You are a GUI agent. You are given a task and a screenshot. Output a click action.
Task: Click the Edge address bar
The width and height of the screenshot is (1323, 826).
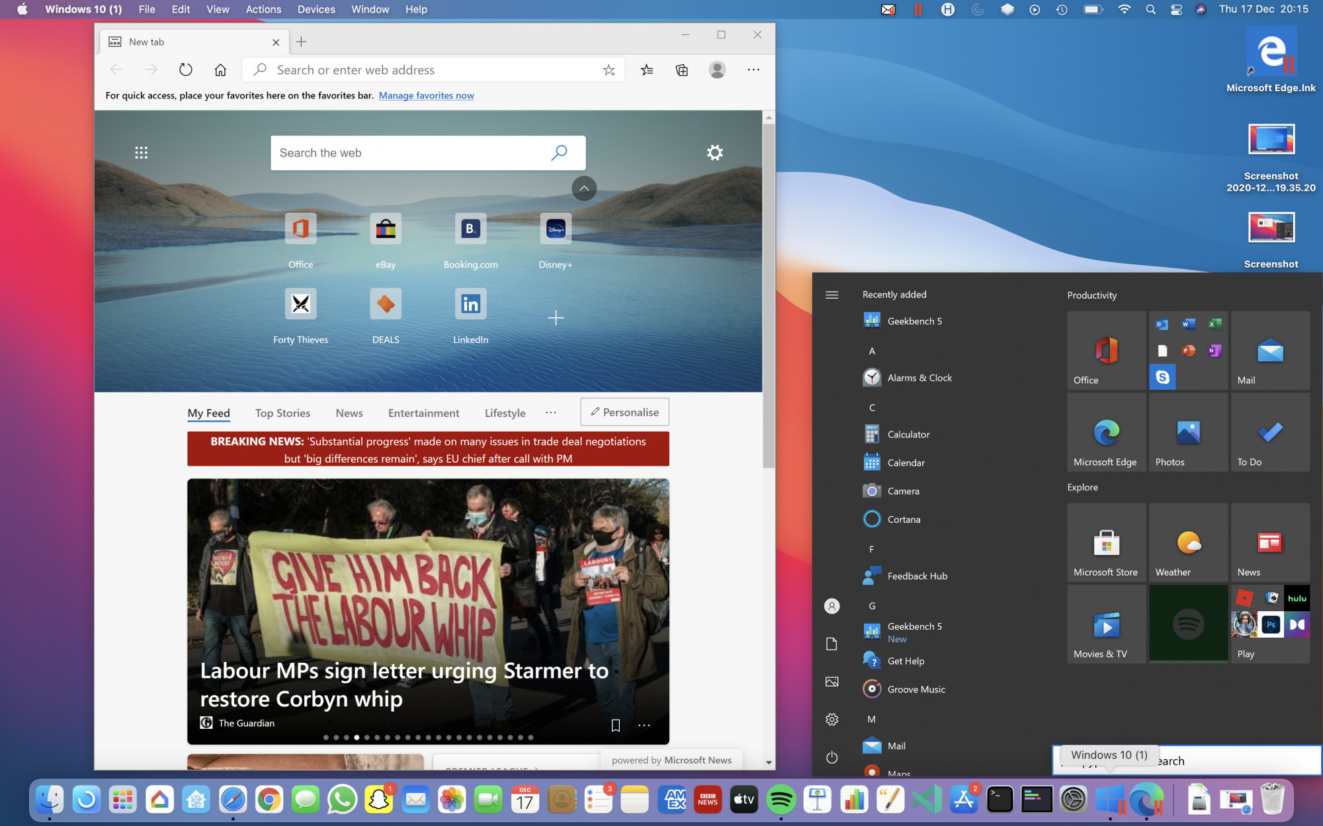point(433,70)
